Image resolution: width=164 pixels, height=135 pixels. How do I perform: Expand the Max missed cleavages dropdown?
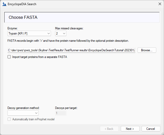pyautogui.click(x=61, y=33)
